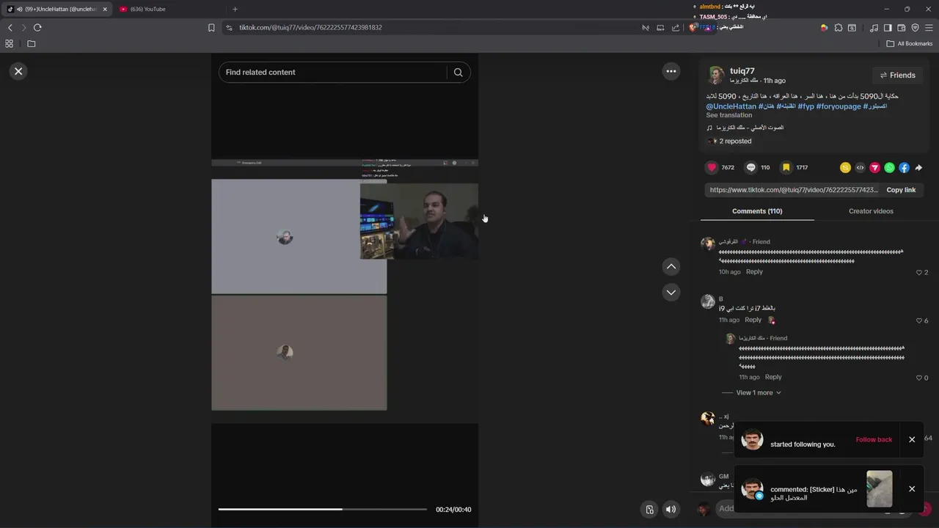939x528 pixels.
Task: Open the @UncleHattan mention link
Action: click(x=731, y=106)
